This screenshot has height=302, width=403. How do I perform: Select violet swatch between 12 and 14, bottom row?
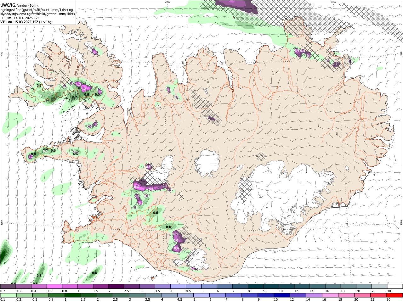click(x=298, y=295)
